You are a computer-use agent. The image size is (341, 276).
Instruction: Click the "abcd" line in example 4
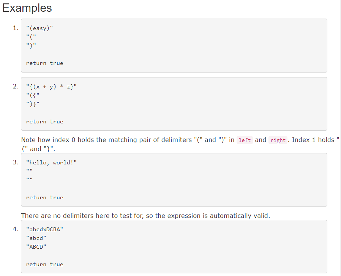tap(36, 238)
